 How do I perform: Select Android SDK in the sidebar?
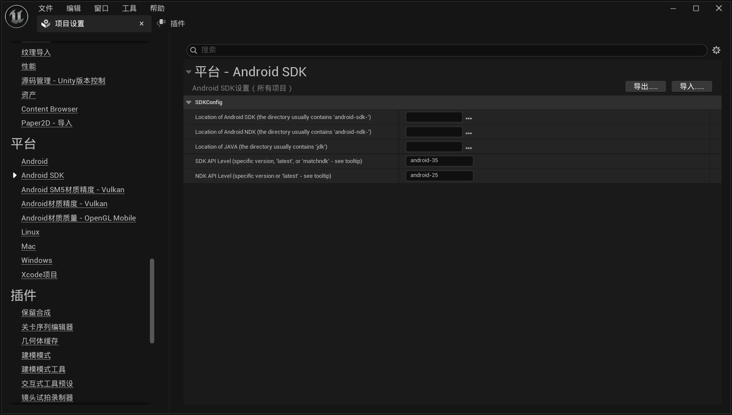[x=43, y=175]
